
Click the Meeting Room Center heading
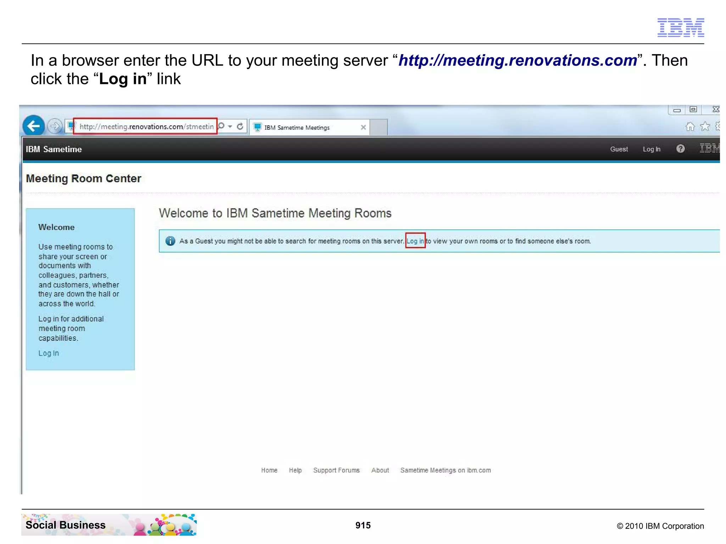click(84, 178)
